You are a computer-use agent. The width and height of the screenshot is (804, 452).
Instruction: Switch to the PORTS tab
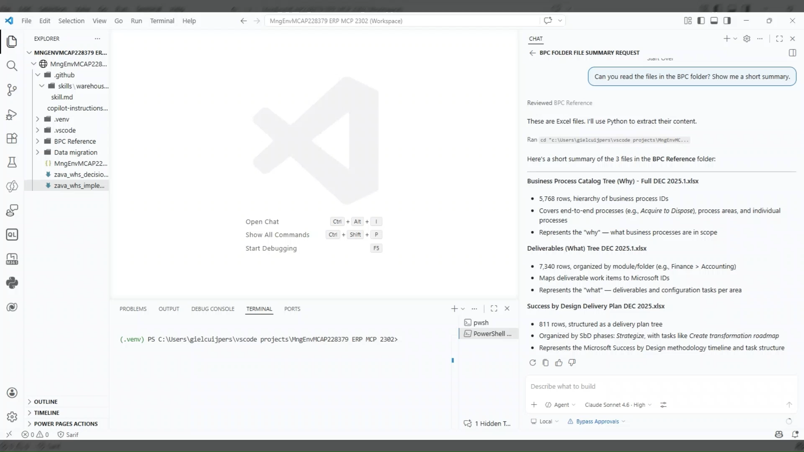tap(292, 309)
